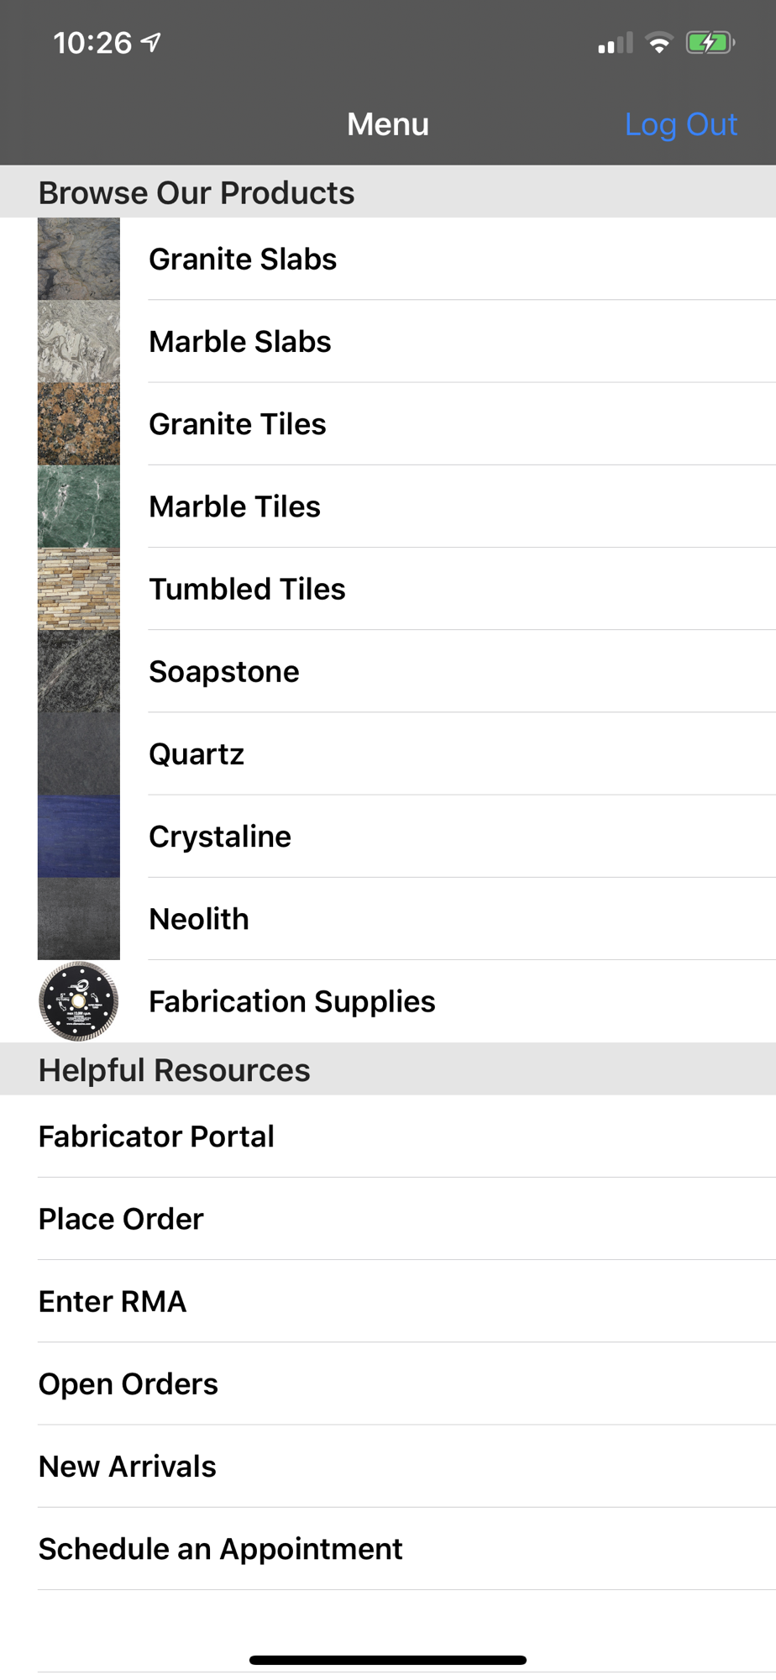Log out of the account
This screenshot has height=1680, width=776.
680,124
